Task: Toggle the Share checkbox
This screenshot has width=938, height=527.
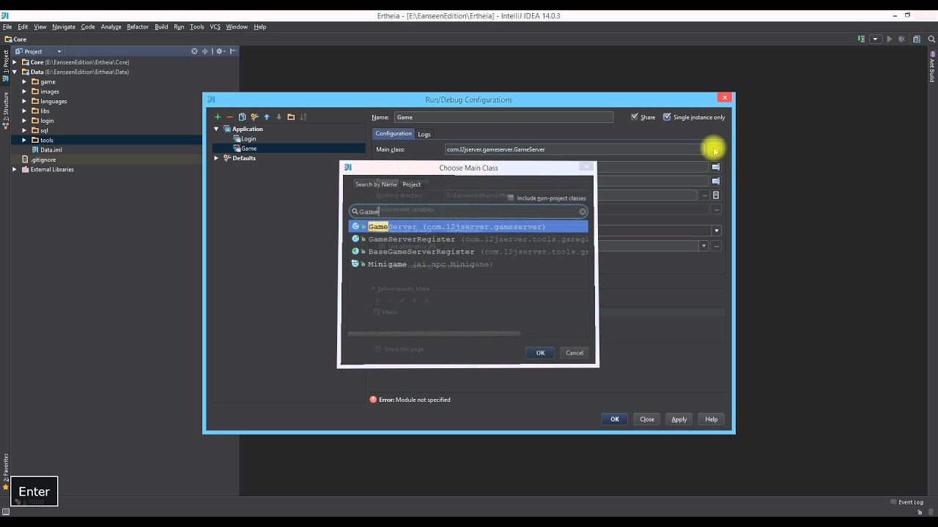Action: click(x=635, y=116)
